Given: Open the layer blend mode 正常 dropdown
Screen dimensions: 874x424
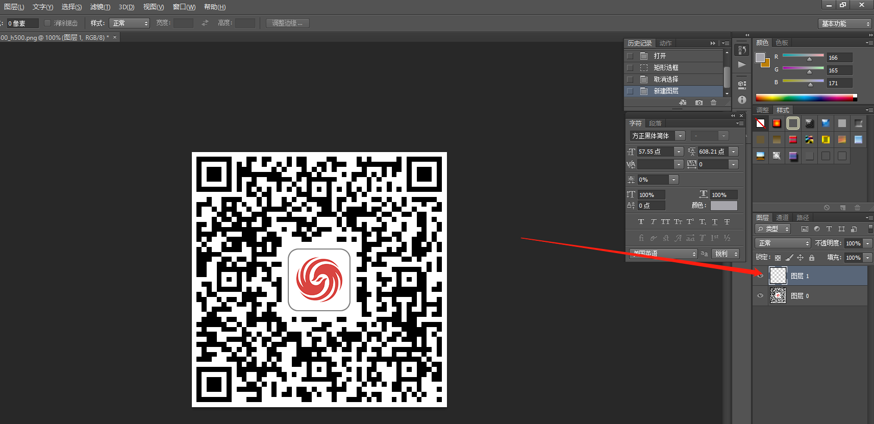Looking at the screenshot, I should tap(783, 243).
